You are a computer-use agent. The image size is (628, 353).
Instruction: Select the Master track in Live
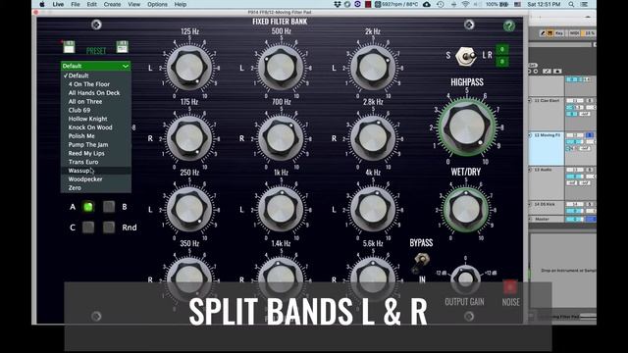pos(548,219)
